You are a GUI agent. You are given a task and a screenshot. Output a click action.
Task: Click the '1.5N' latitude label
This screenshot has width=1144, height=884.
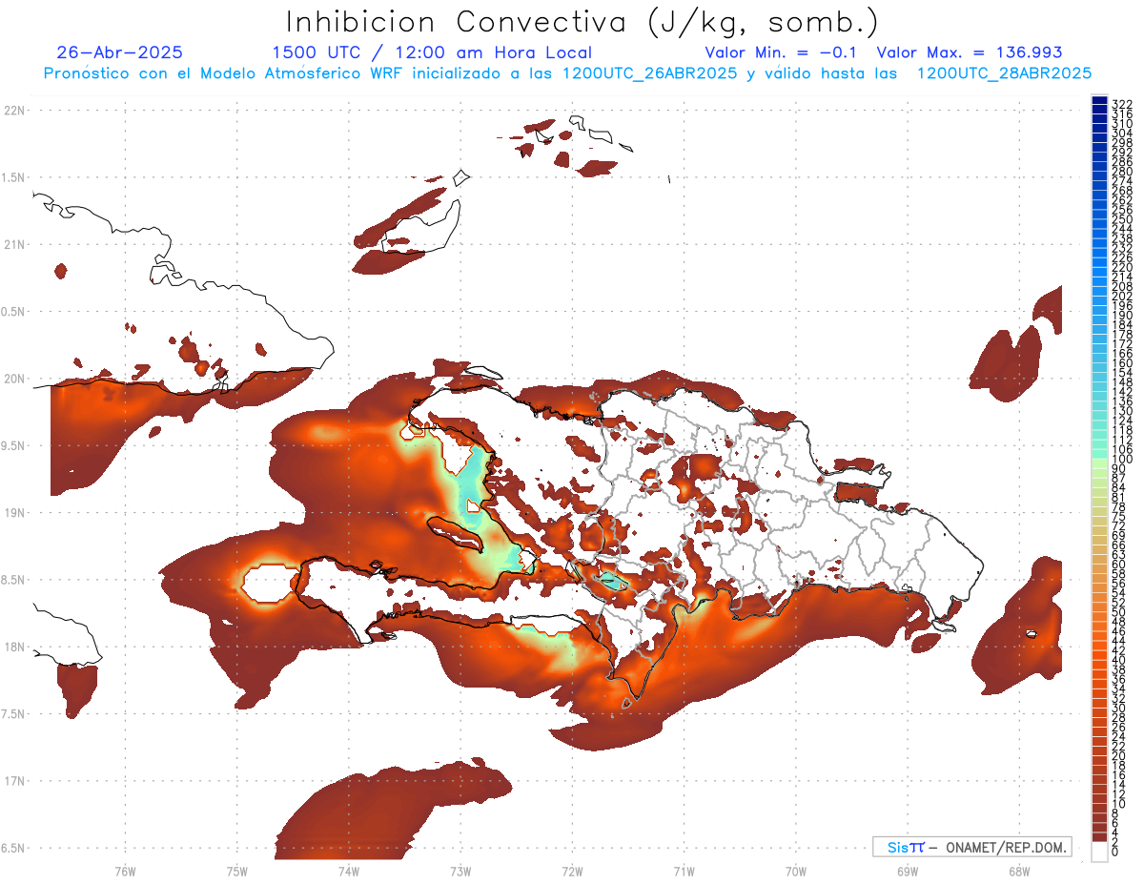[x=13, y=178]
